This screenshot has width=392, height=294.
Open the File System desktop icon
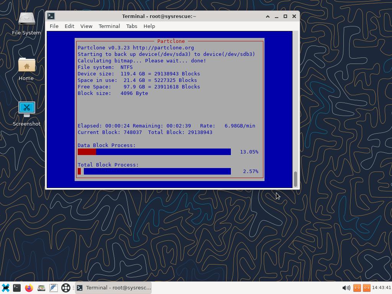pos(26,22)
